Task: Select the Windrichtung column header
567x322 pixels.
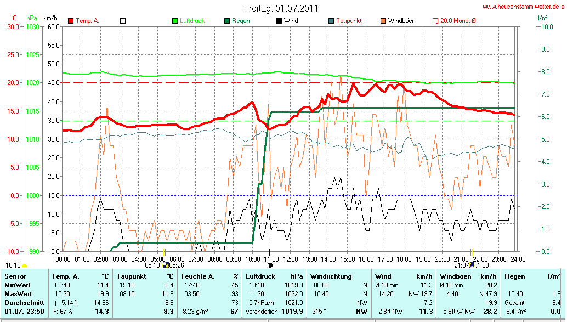Action: pyautogui.click(x=330, y=276)
